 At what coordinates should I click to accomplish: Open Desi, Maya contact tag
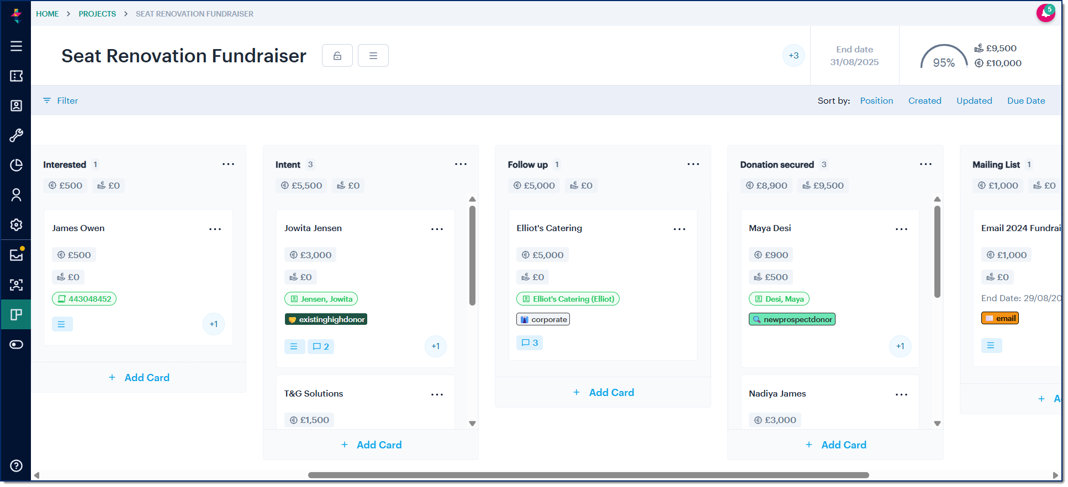point(779,299)
